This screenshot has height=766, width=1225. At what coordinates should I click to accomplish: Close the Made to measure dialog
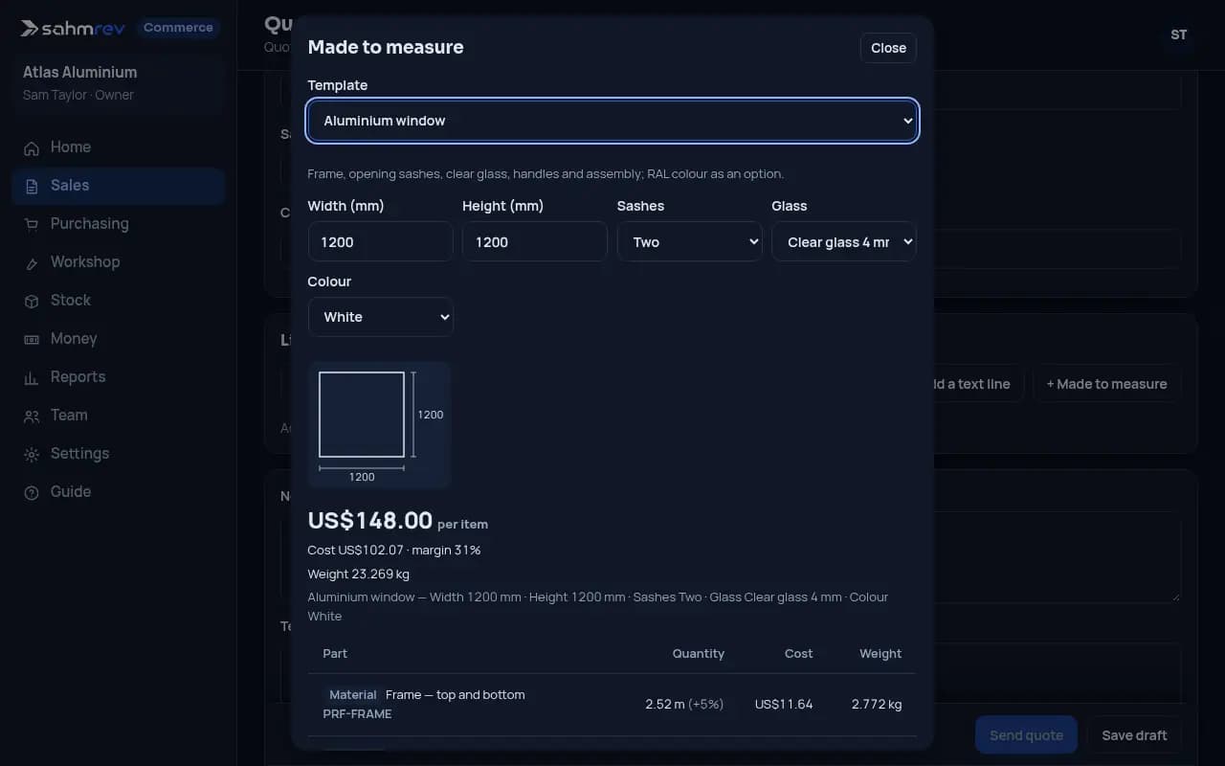coord(888,48)
